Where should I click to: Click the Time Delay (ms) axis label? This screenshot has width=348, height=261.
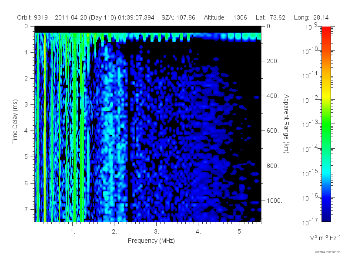tap(15, 121)
